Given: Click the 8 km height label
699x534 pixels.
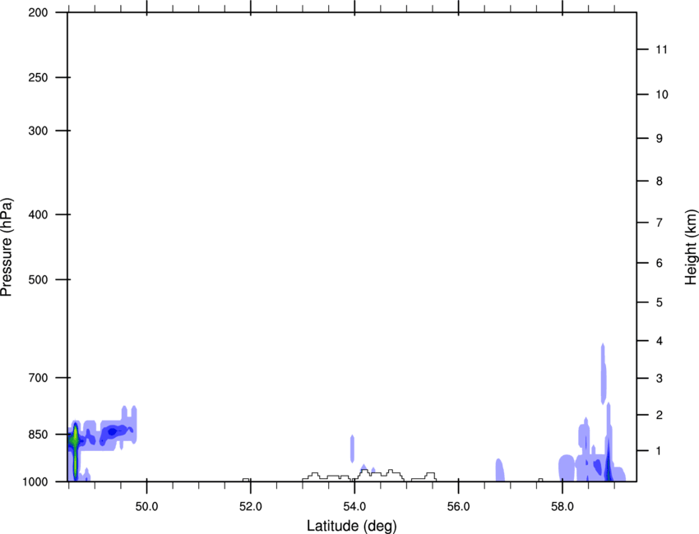Looking at the screenshot, I should point(660,181).
